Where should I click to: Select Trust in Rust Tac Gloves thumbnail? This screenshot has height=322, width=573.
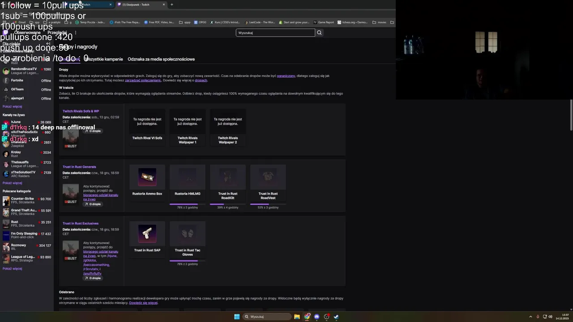188,233
